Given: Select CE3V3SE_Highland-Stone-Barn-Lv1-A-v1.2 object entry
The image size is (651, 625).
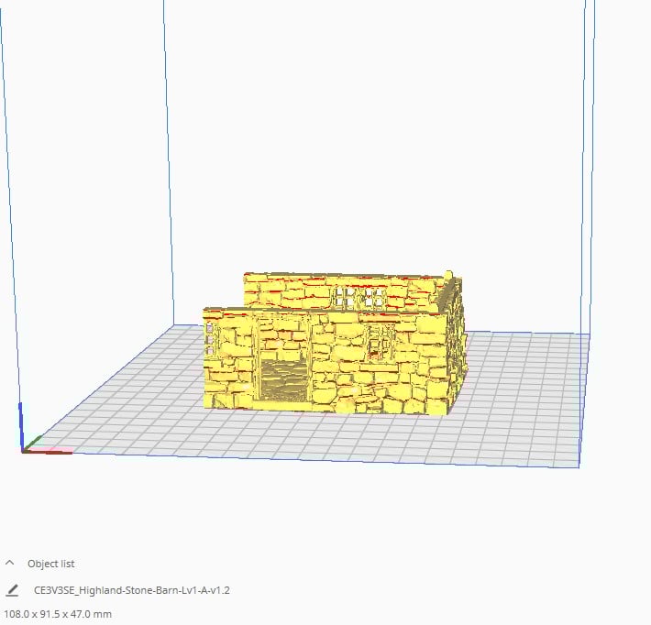Looking at the screenshot, I should (x=132, y=590).
